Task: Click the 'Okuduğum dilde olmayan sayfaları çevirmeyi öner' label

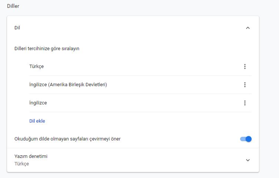Action: [x=67, y=139]
